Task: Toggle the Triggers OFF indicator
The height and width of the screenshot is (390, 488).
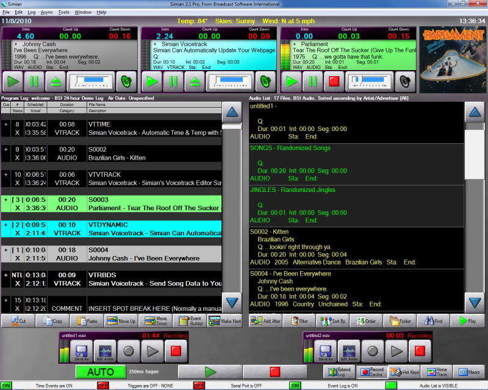Action: point(103,386)
